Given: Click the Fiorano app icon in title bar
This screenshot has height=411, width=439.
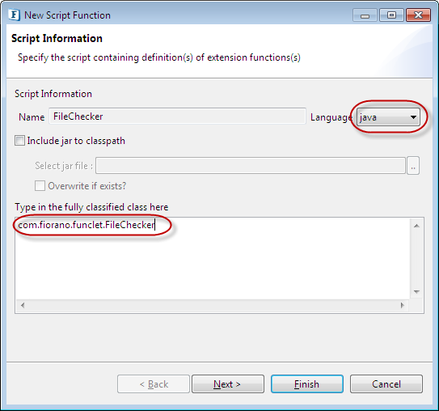Looking at the screenshot, I should click(14, 15).
